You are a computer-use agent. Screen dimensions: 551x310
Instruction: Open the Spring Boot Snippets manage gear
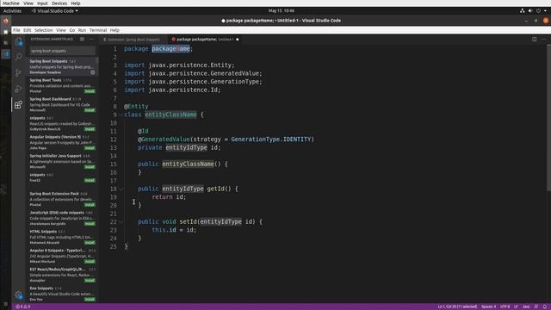93,72
